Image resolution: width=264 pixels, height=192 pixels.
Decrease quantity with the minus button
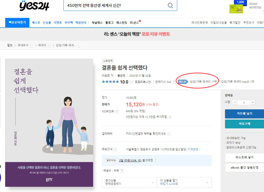[x=235, y=102]
